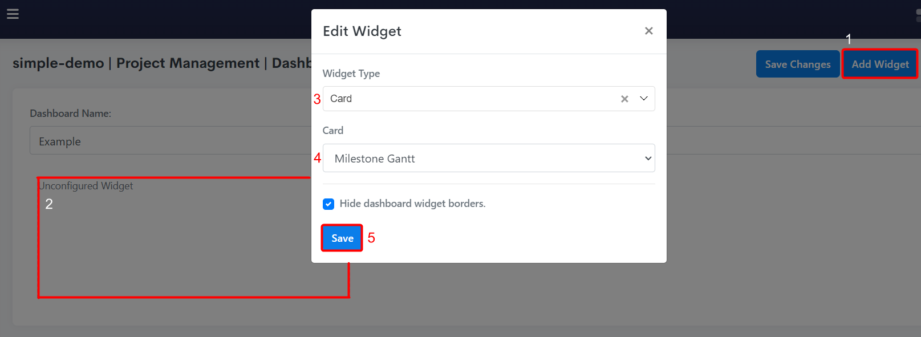Image resolution: width=921 pixels, height=337 pixels.
Task: Click the selected 'Card' widget type value
Action: 341,99
